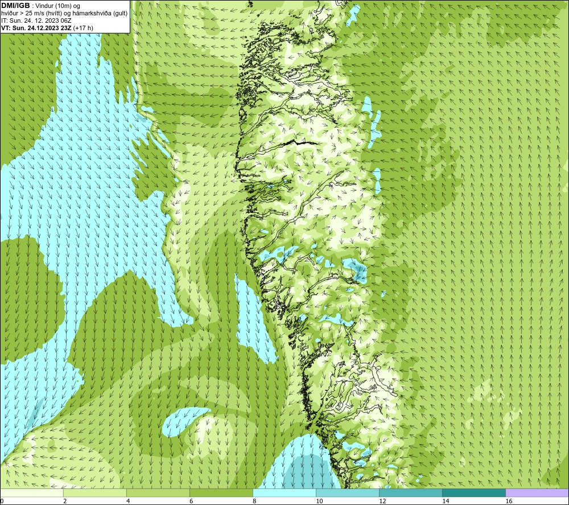Click the scale label "6" under the legend
This screenshot has height=505, width=569.
pyautogui.click(x=191, y=502)
